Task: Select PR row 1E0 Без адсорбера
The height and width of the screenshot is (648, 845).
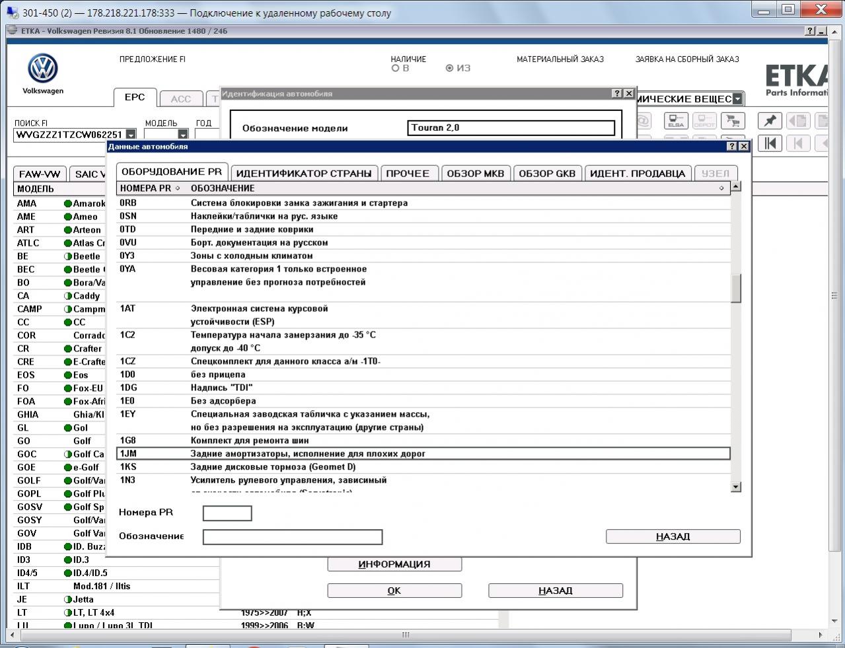Action: (423, 401)
